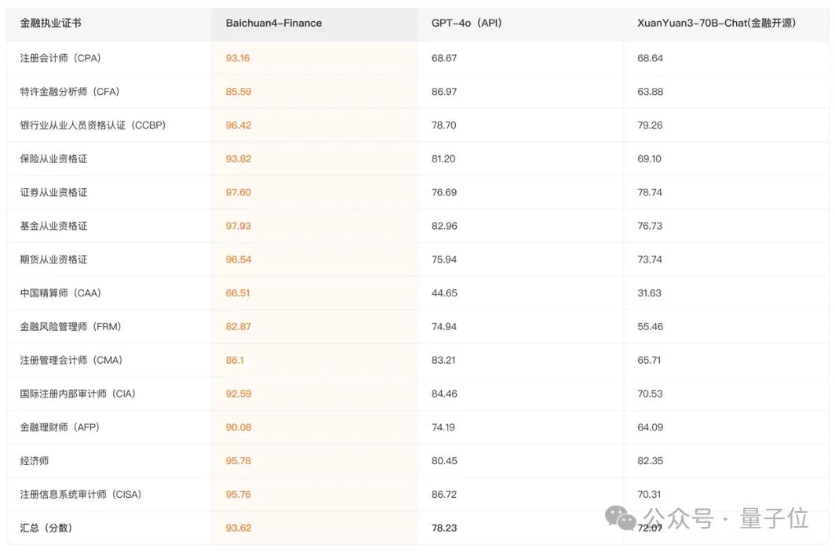Click the 中国精算师 (CAA) row label
This screenshot has width=835, height=552.
pyautogui.click(x=60, y=293)
